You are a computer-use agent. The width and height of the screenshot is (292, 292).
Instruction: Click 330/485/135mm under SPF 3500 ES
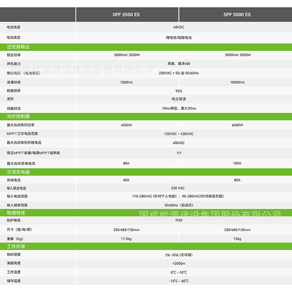tap(126, 230)
